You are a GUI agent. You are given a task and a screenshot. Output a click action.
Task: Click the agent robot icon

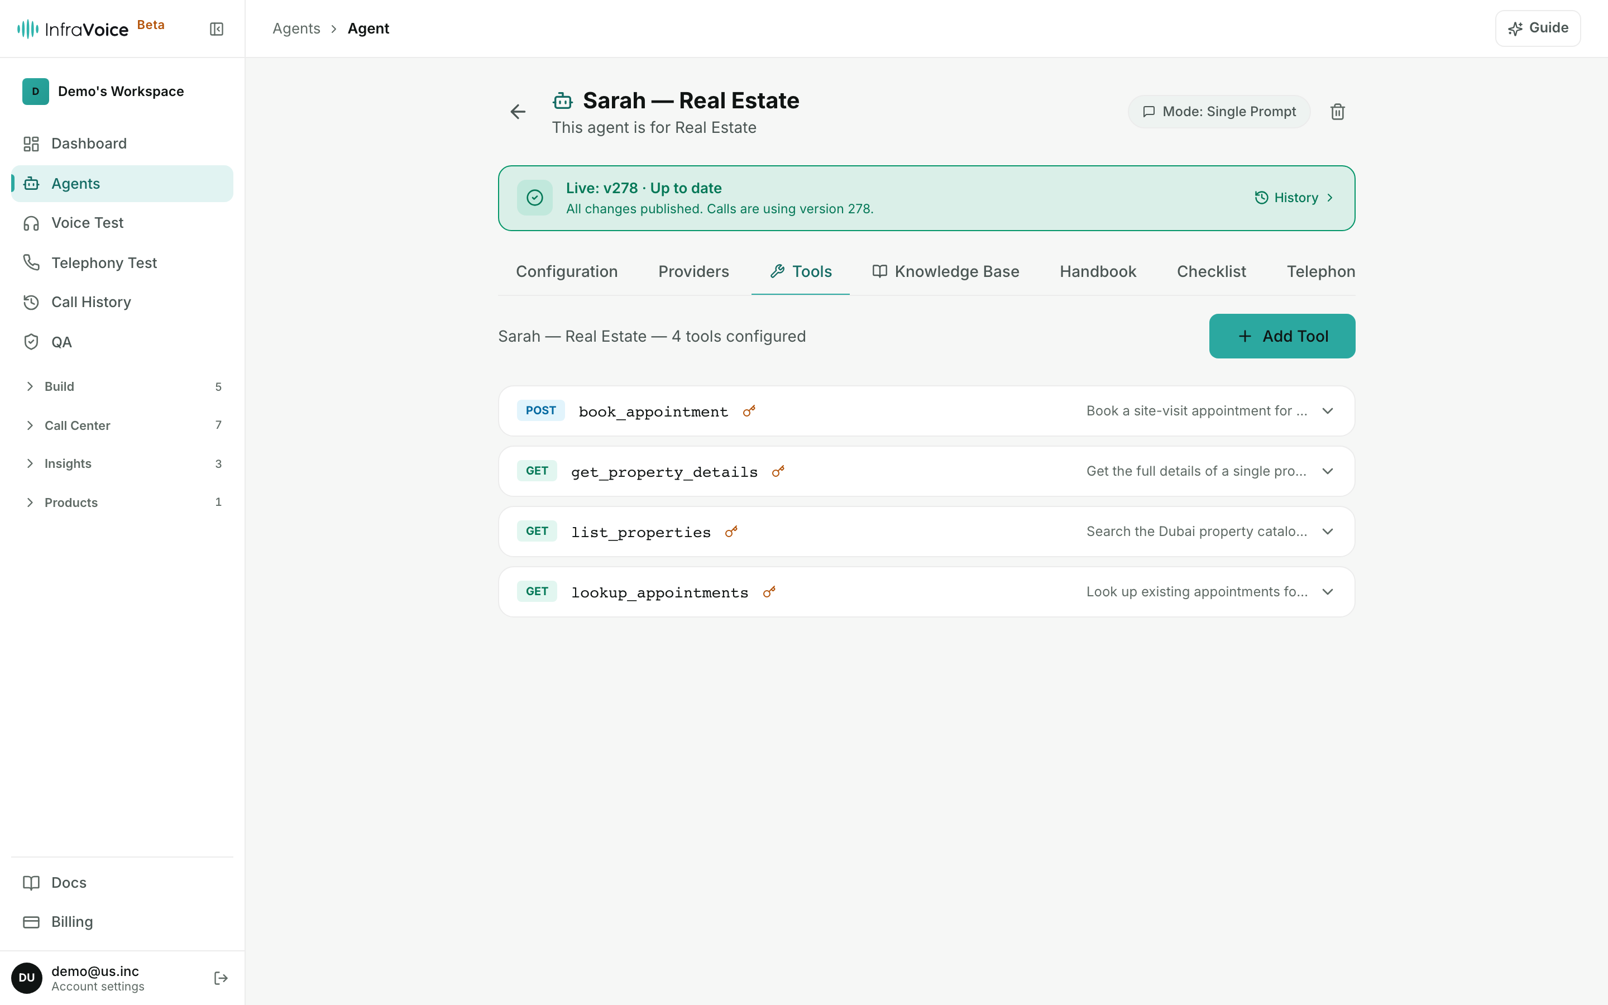[563, 100]
